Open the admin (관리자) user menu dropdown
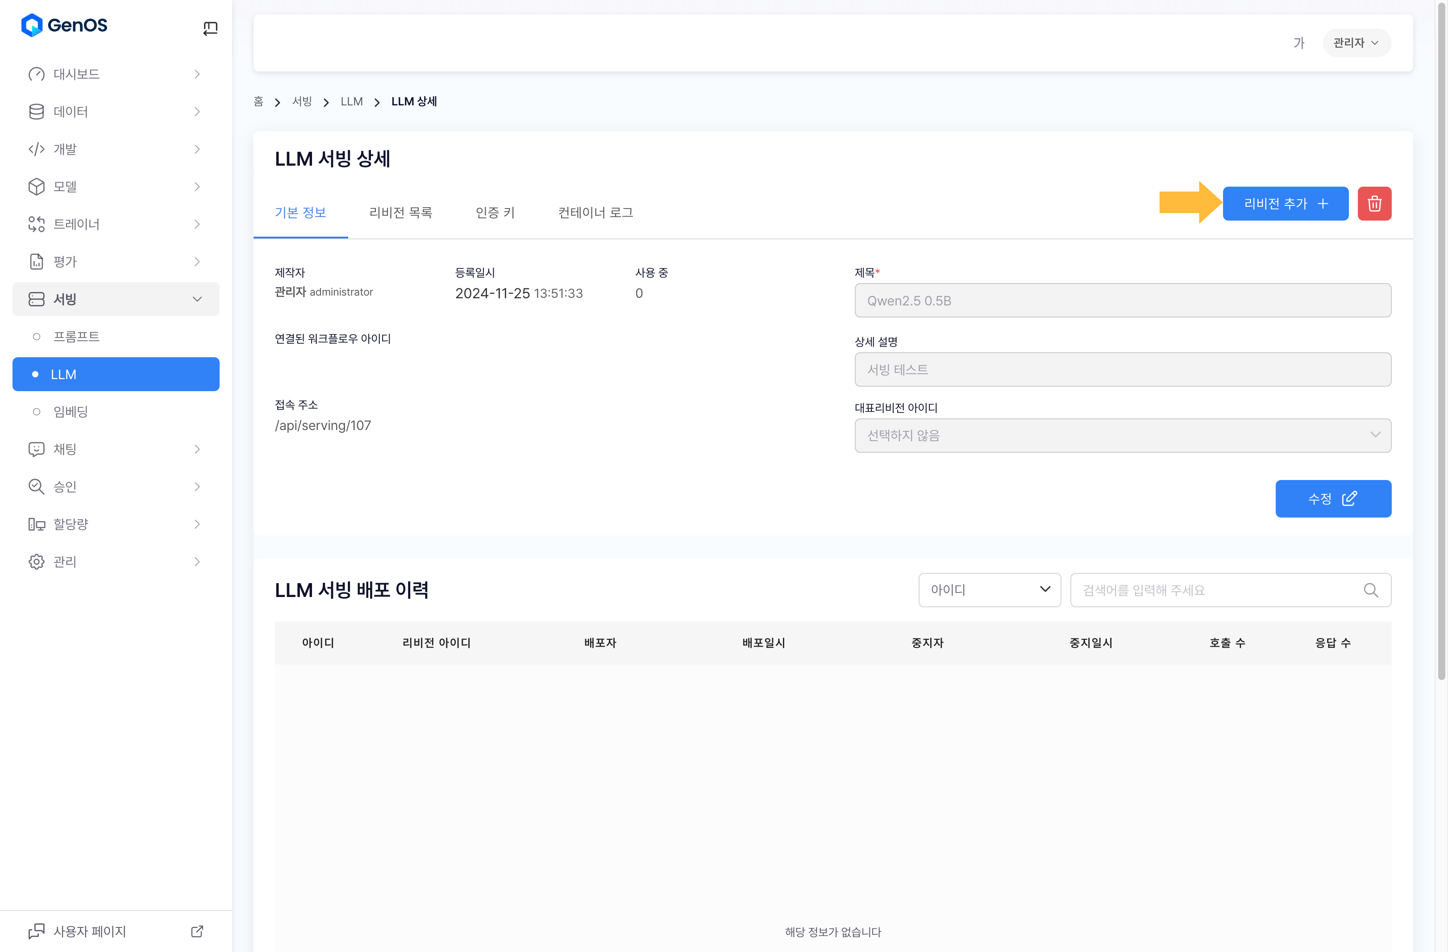This screenshot has width=1448, height=952. point(1356,42)
